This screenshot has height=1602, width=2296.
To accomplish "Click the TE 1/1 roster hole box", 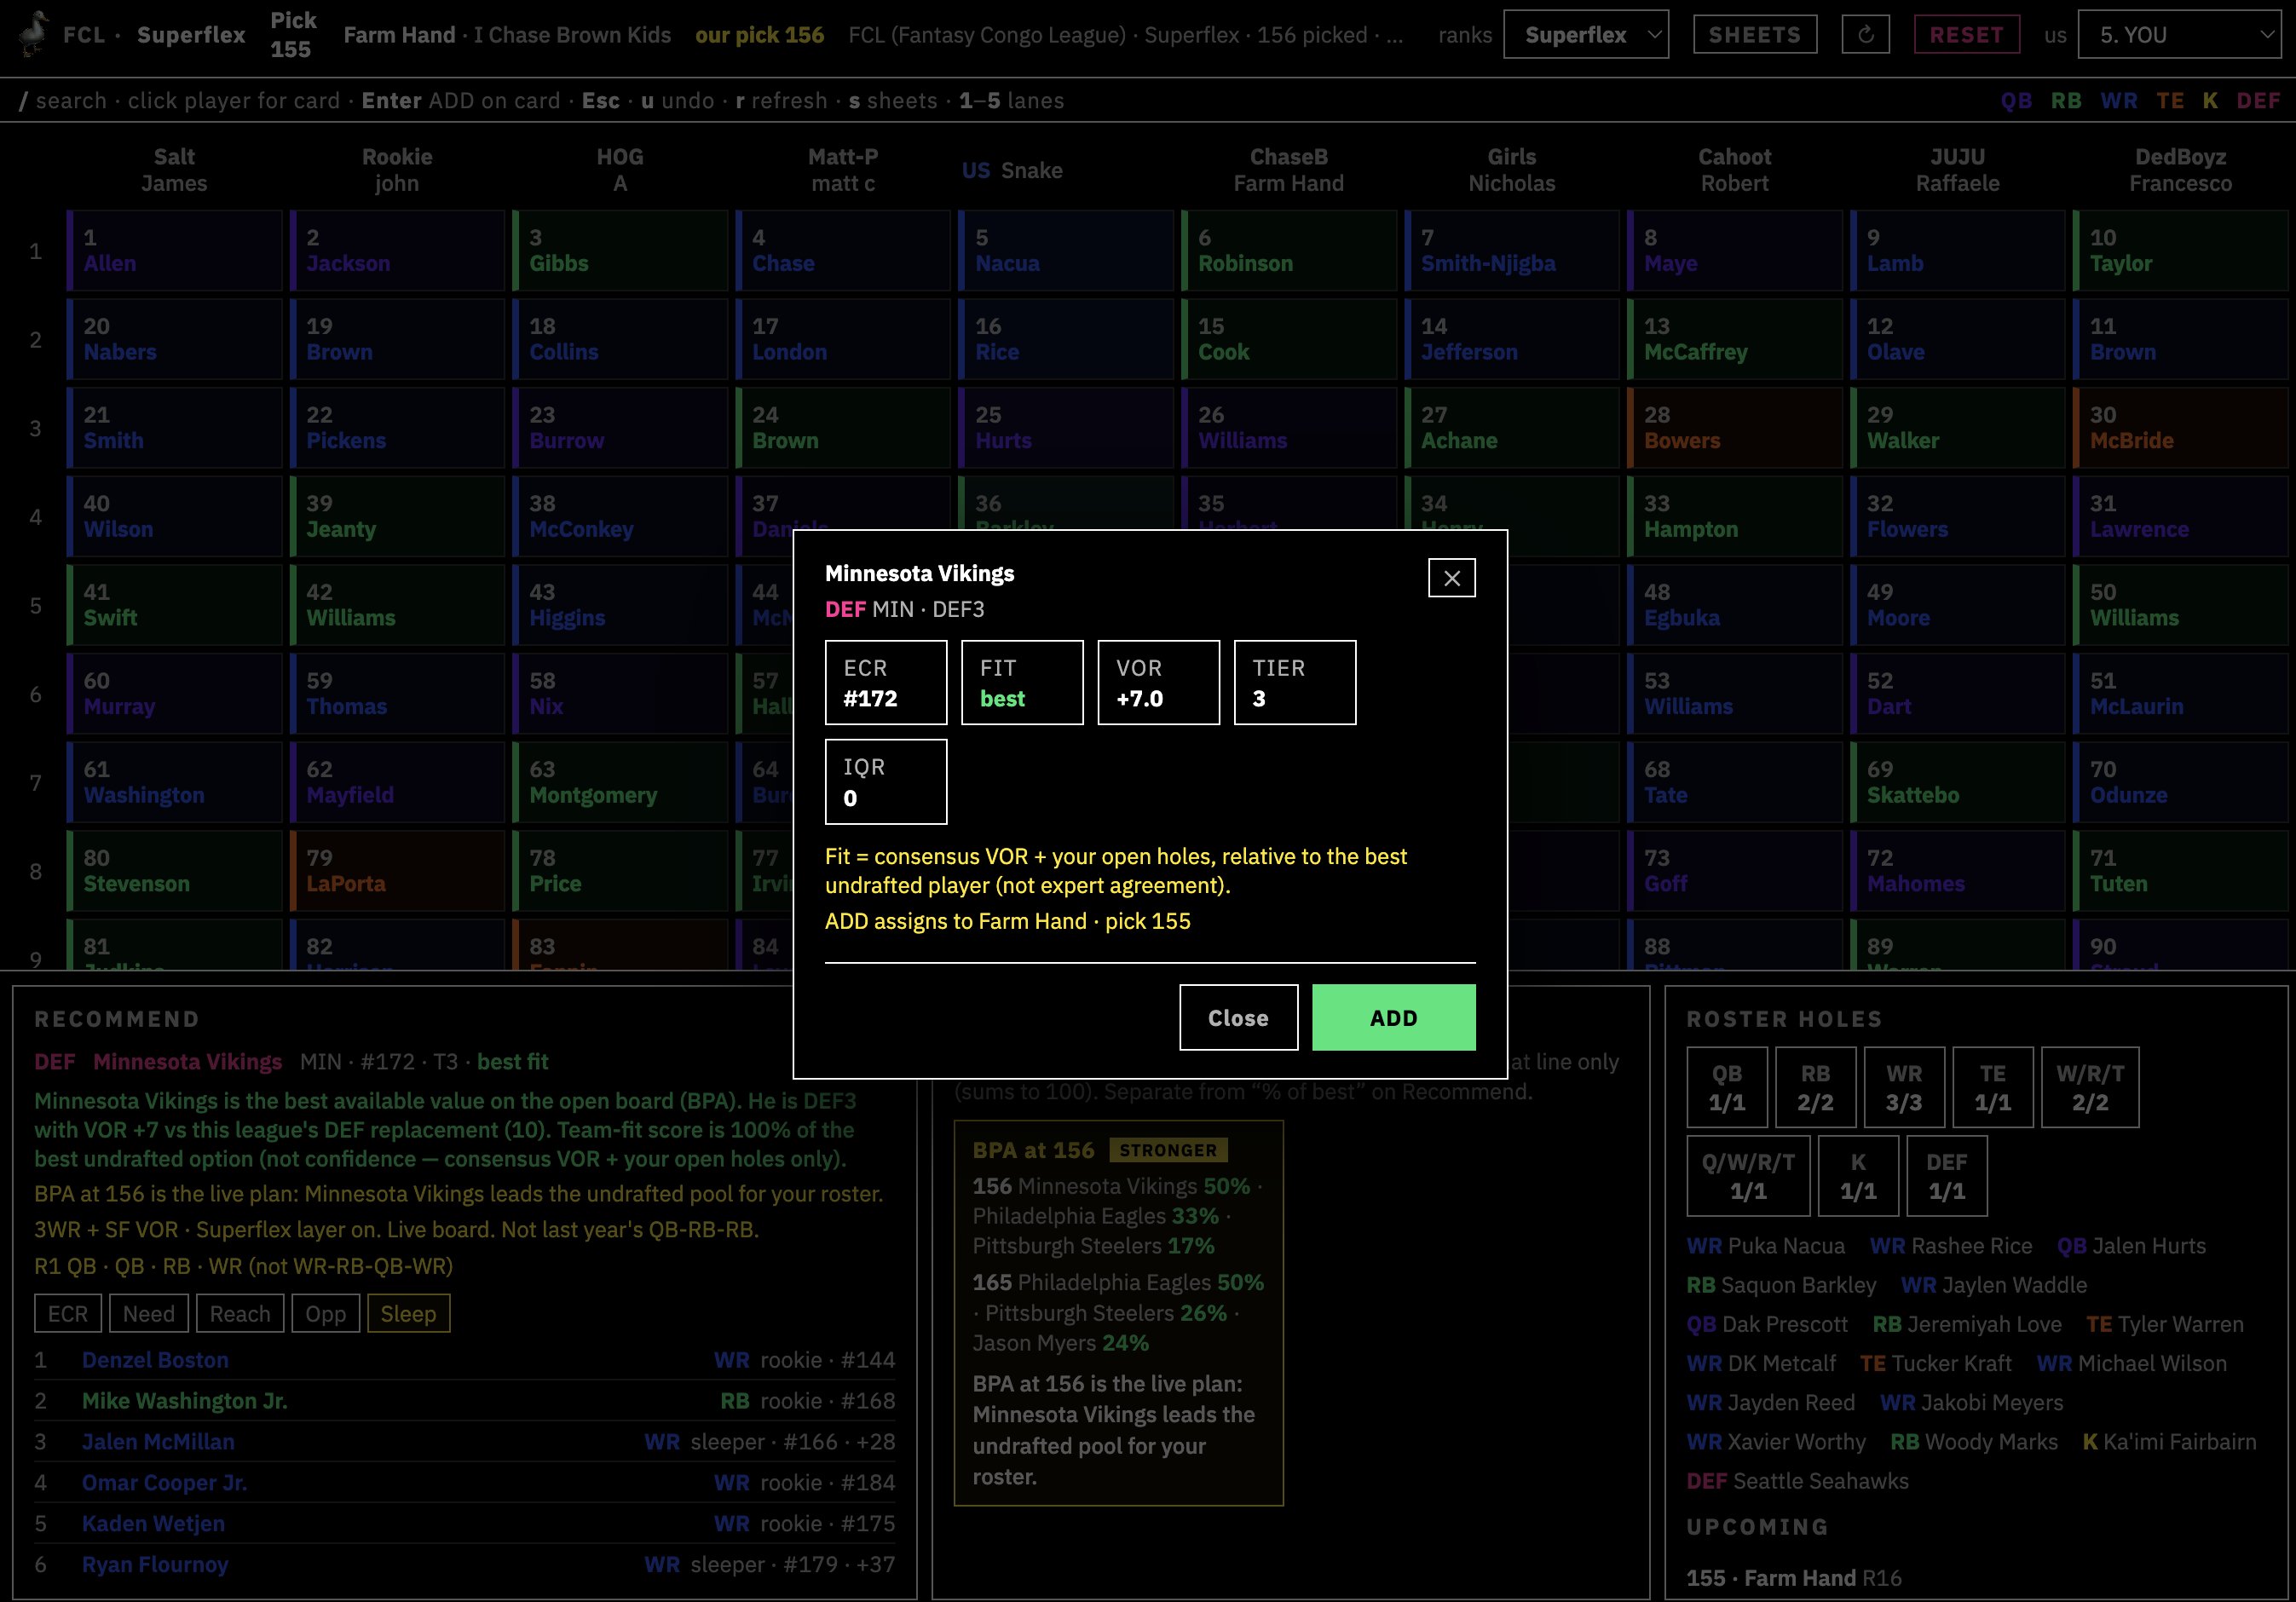I will coord(1993,1088).
